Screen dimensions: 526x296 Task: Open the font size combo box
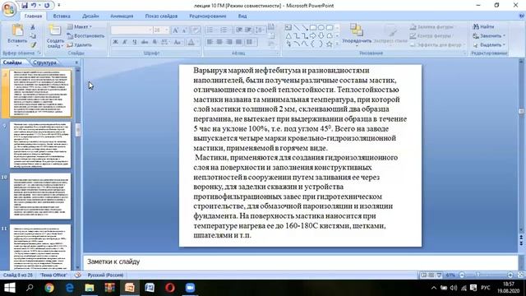[x=161, y=30]
